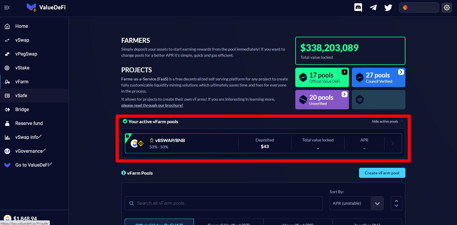This screenshot has height=225, width=457.
Task: Open the vSwap info external link
Action: tap(34, 137)
